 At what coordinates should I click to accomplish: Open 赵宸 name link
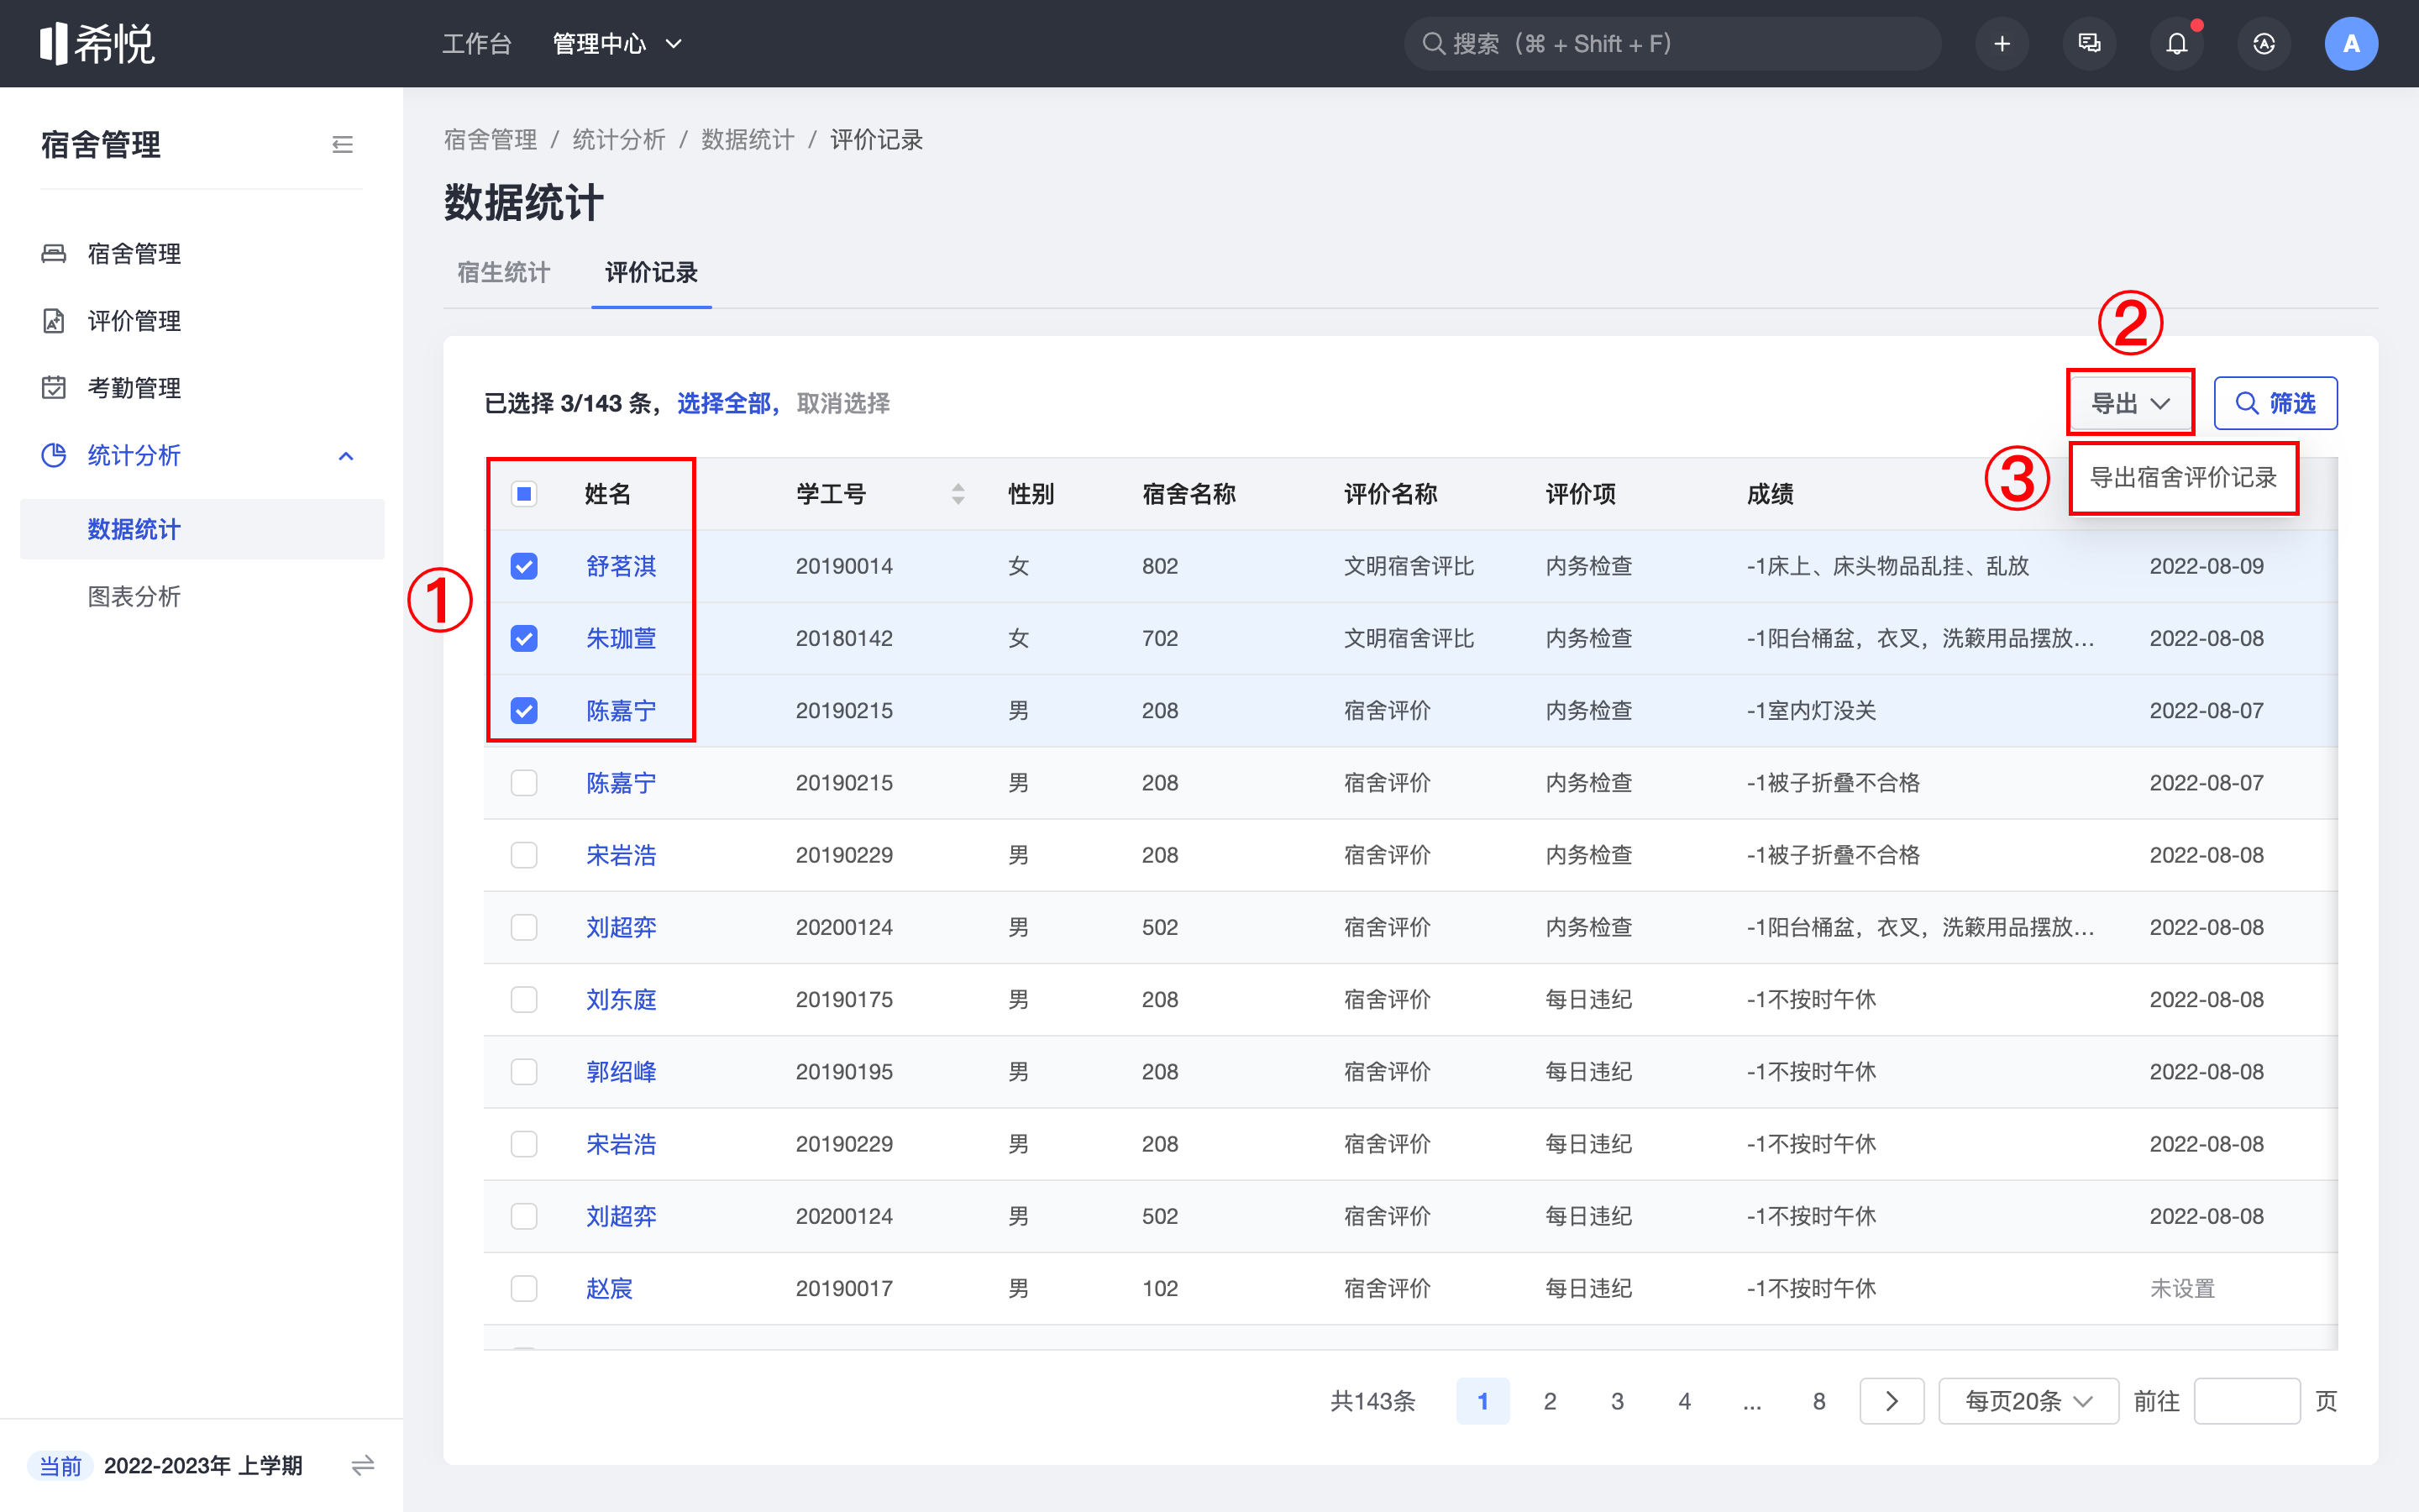(609, 1288)
